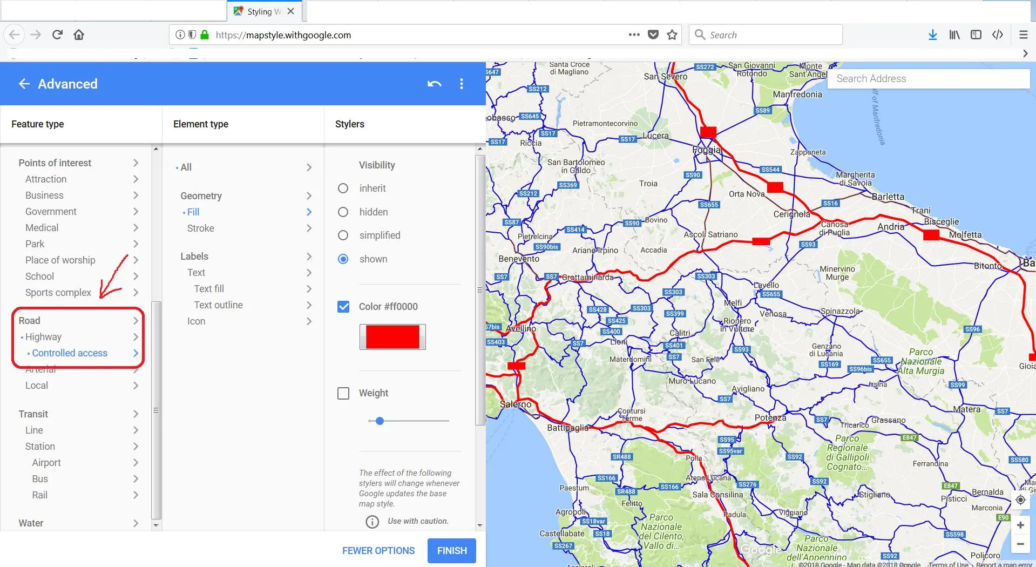Click the browser Search box
This screenshot has width=1036, height=567.
766,35
